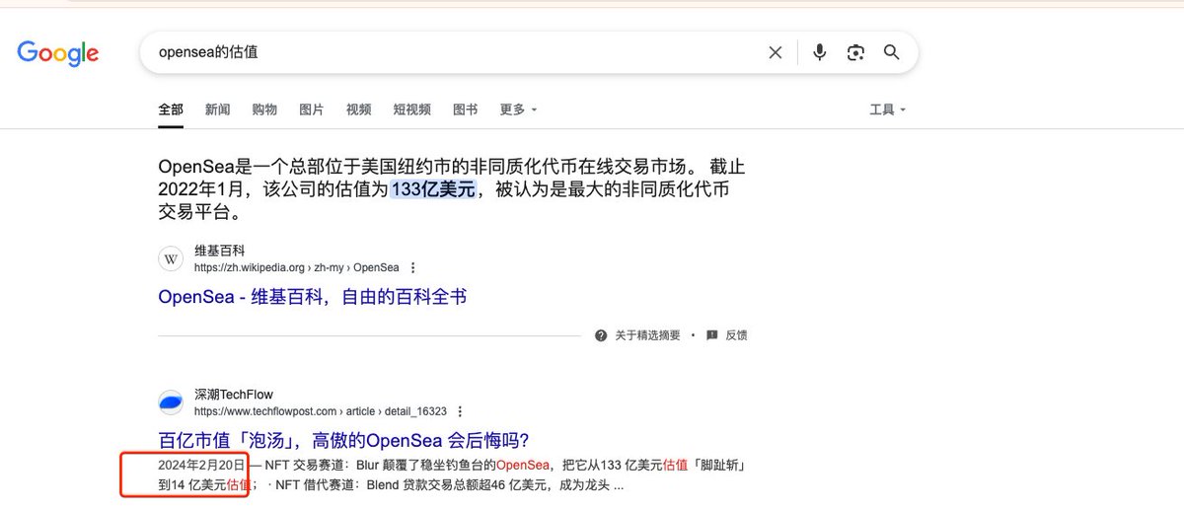
Task: Select the 全部 tab
Action: [x=171, y=109]
